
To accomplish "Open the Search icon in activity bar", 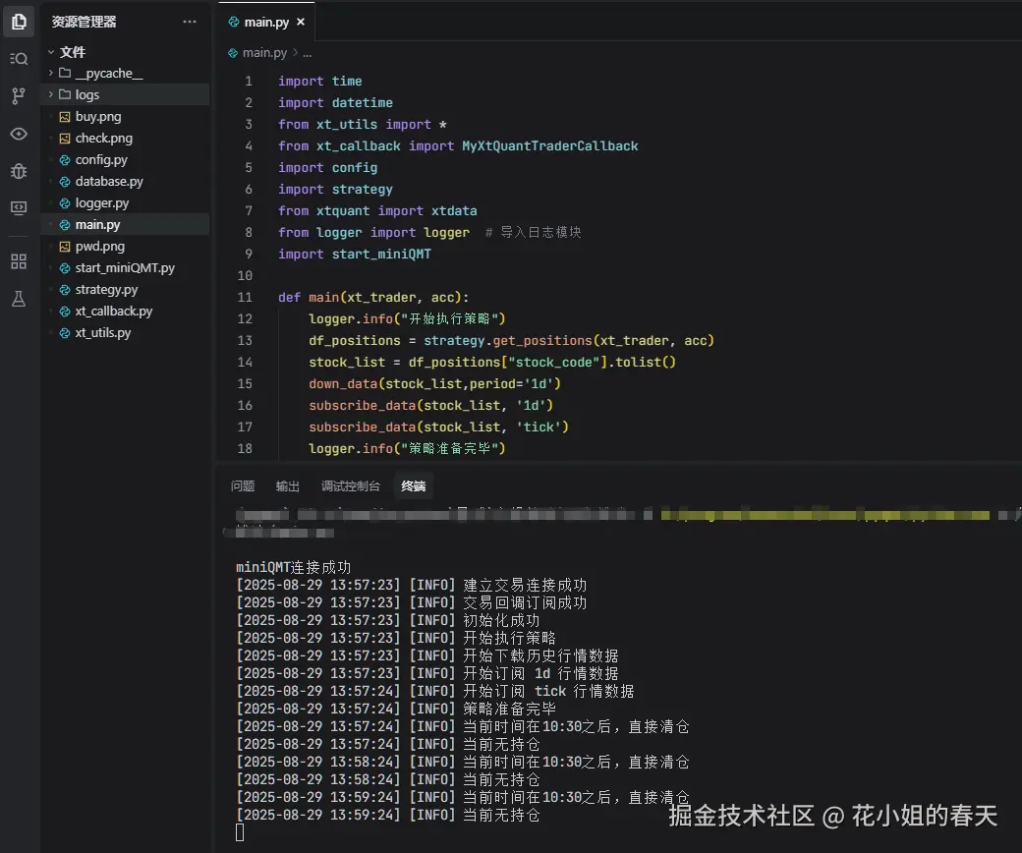I will click(19, 59).
